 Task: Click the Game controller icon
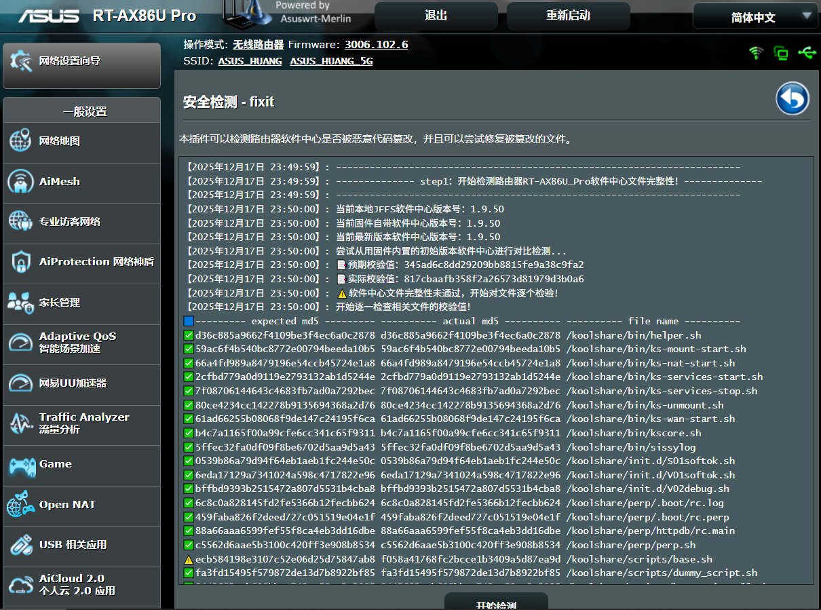pos(21,465)
